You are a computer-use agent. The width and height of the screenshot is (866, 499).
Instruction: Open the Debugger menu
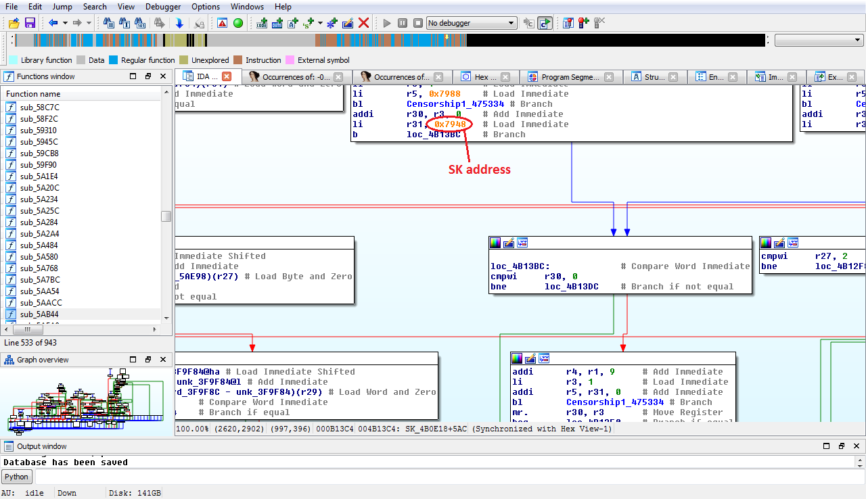point(163,7)
